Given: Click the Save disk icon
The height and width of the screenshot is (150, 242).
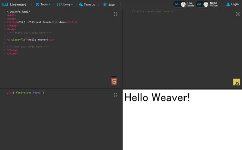Looking at the screenshot, I should coord(105,4).
